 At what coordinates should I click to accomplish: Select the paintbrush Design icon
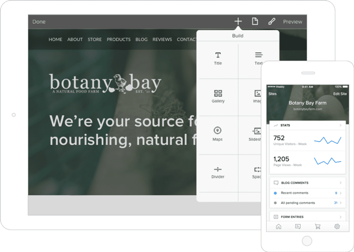pyautogui.click(x=272, y=21)
